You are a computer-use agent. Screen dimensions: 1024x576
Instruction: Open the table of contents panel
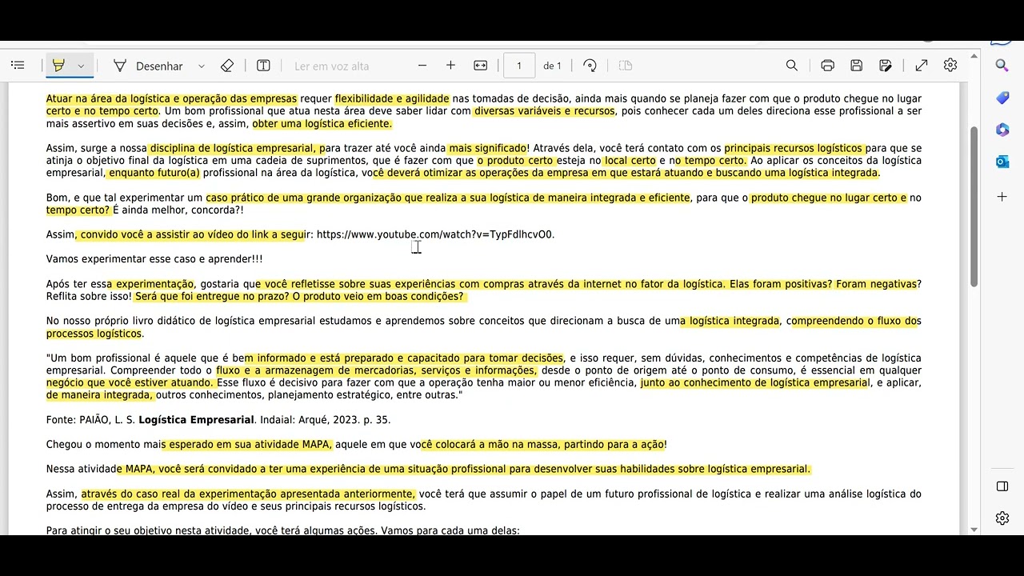18,66
